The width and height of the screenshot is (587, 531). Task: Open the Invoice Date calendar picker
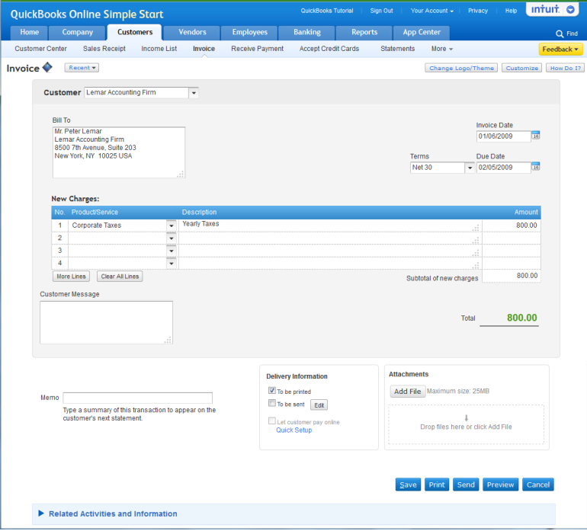click(x=536, y=135)
